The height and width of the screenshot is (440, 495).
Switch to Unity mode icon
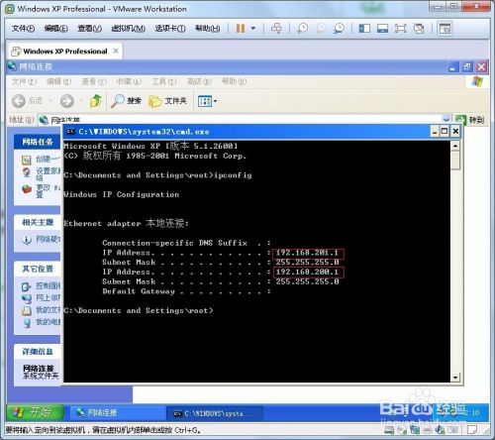click(x=419, y=29)
